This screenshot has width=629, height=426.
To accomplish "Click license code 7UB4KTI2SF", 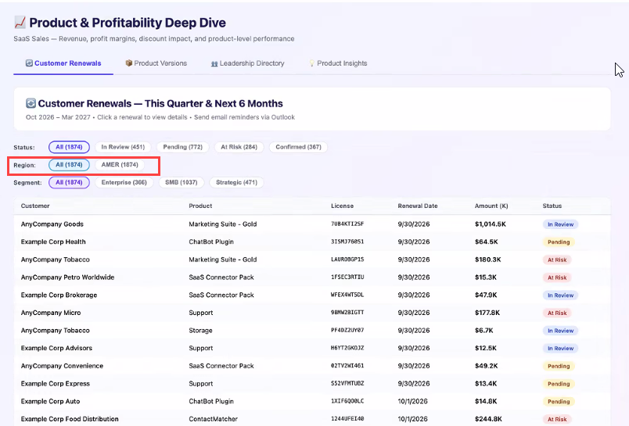I will [347, 224].
